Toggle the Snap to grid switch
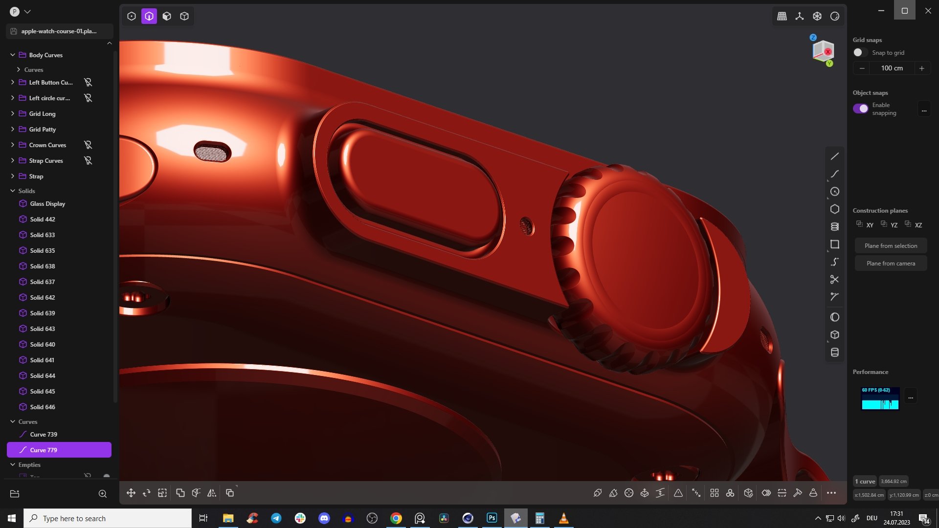Viewport: 939px width, 528px height. 860,53
